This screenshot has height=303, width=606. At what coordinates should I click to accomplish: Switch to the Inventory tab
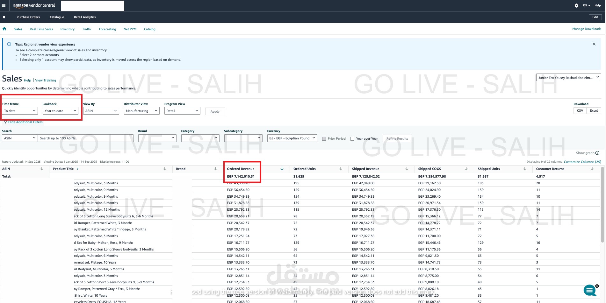click(x=68, y=29)
